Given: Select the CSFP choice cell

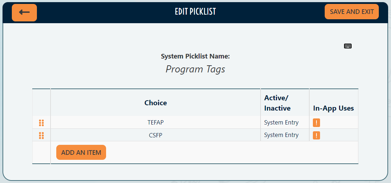Looking at the screenshot, I should pos(156,135).
